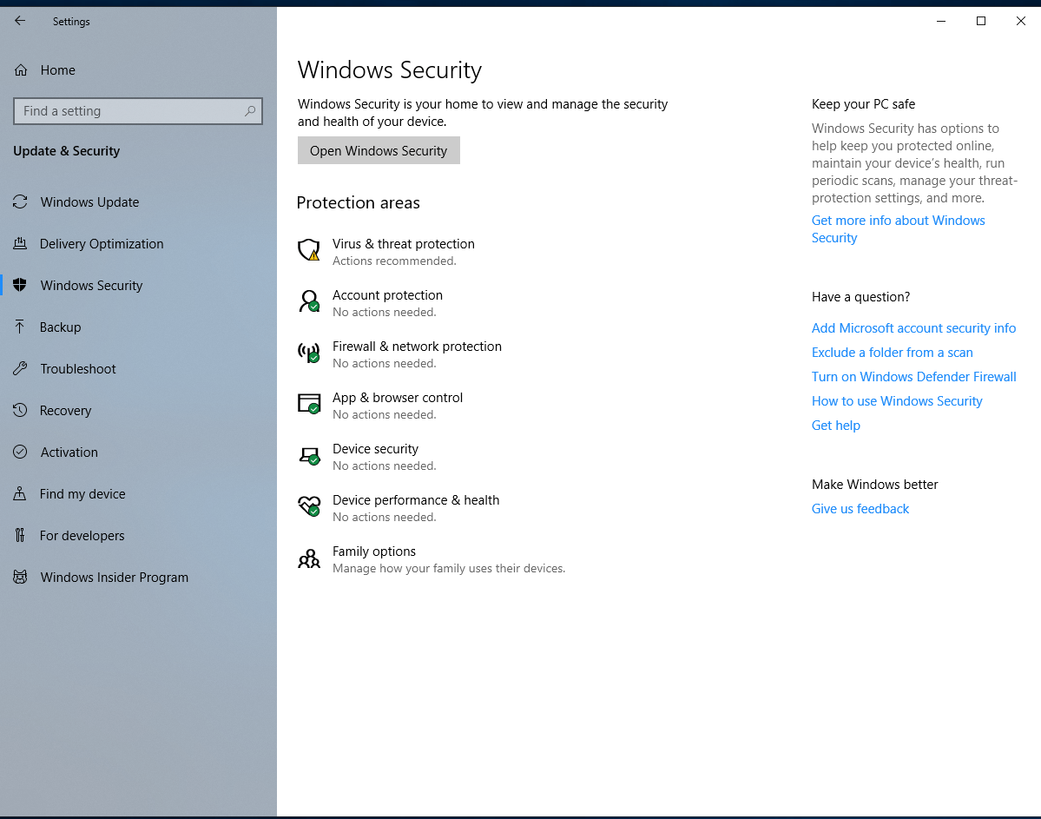Open the Windows Update section
Viewport: 1041px width, 819px height.
89,202
